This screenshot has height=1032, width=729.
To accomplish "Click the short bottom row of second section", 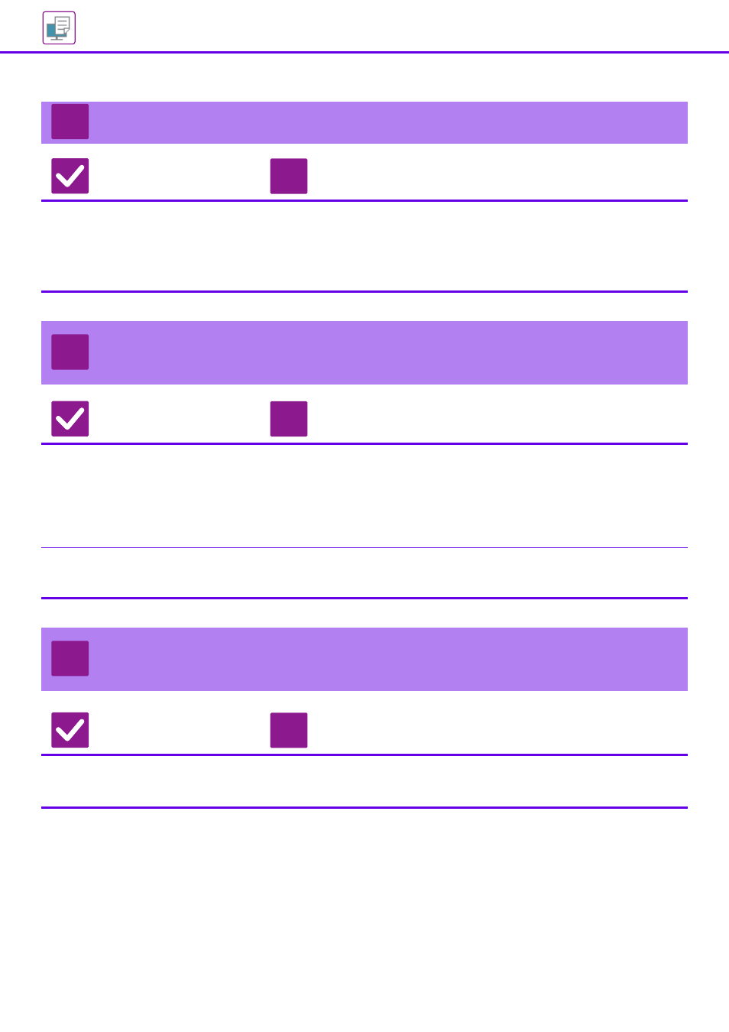I will point(364,573).
